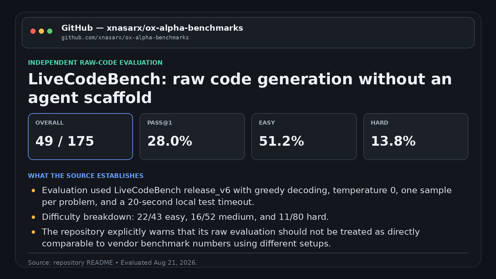Click the bullet dot beside Difficulty breakdown
Viewport: 496px width, 279px height.
(33, 217)
